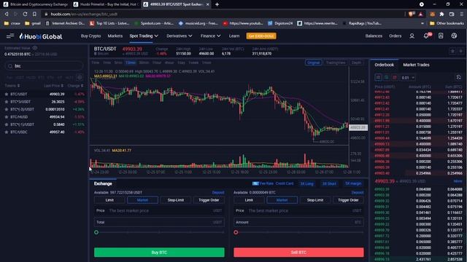The height and width of the screenshot is (262, 467).
Task: Open the token list settings icon
Action: coord(80,78)
